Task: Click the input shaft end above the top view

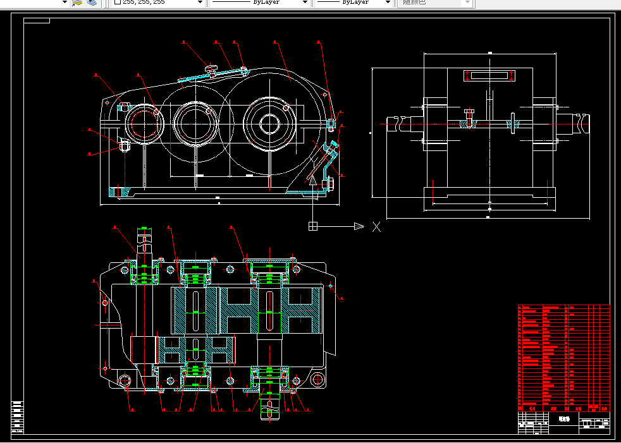Action: click(x=144, y=240)
